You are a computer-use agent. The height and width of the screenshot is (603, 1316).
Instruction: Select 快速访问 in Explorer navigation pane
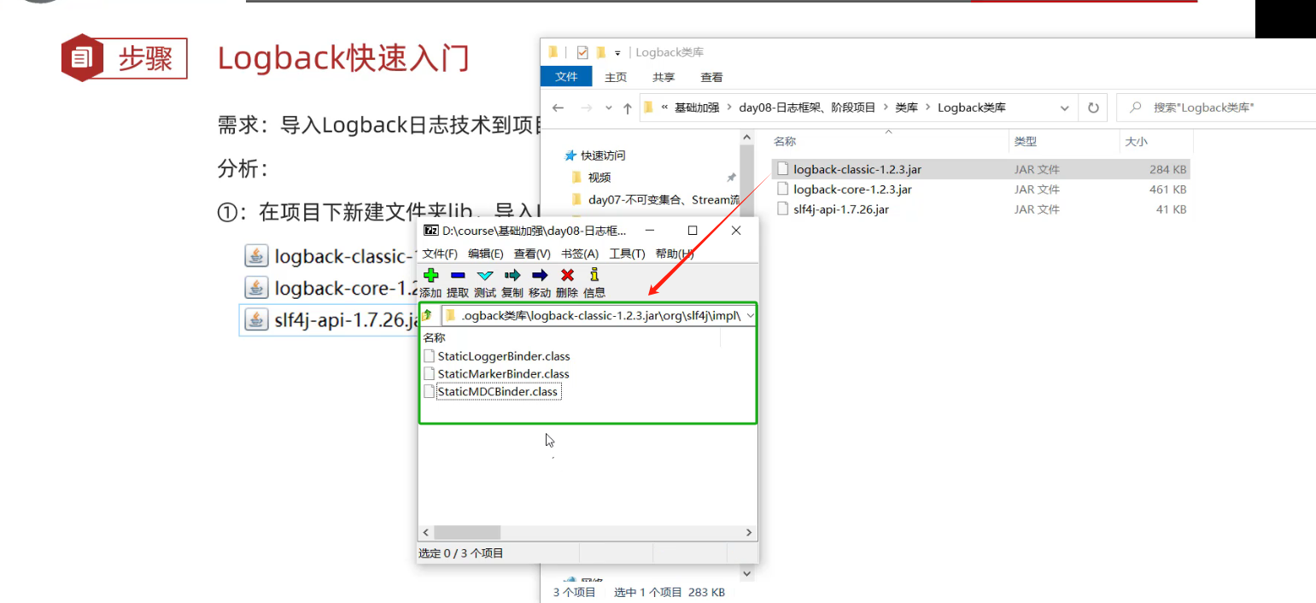click(603, 155)
